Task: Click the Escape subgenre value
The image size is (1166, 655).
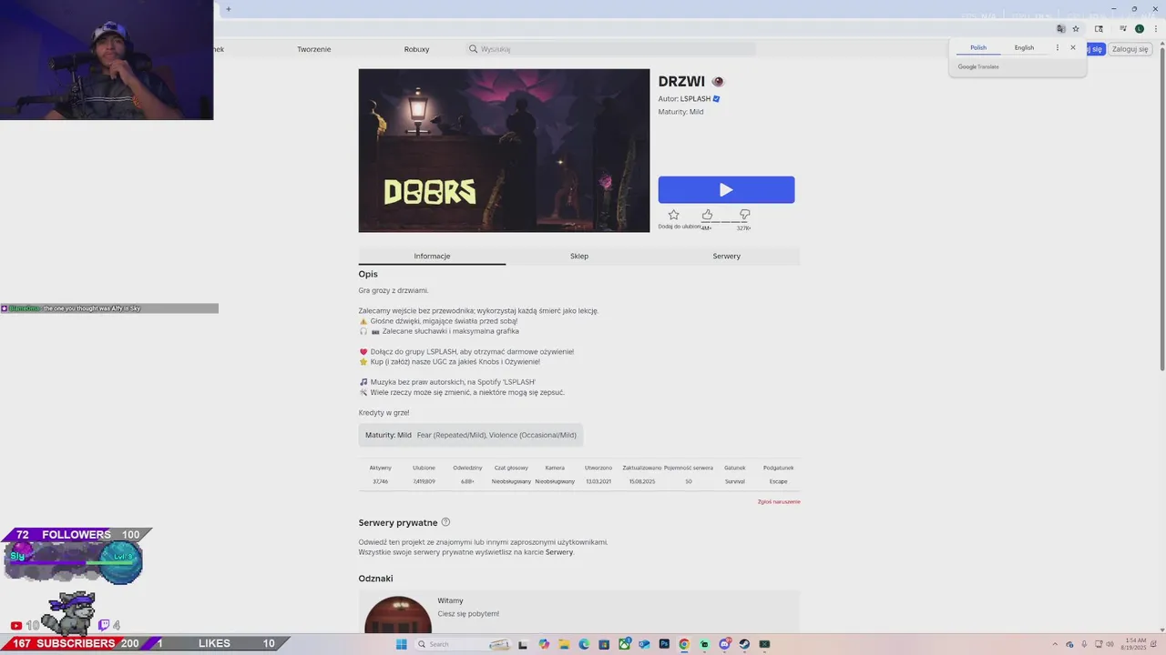Action: 778,481
